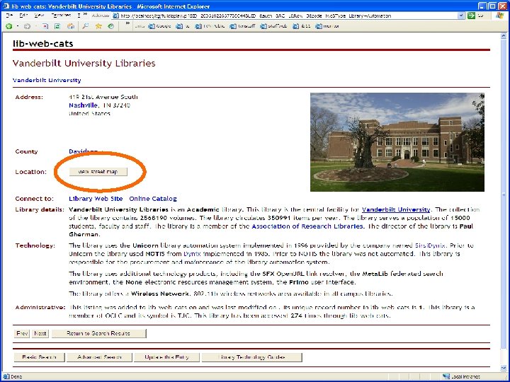510x382 pixels.
Task: Click the Vanderbilt library building photo
Action: click(x=397, y=142)
